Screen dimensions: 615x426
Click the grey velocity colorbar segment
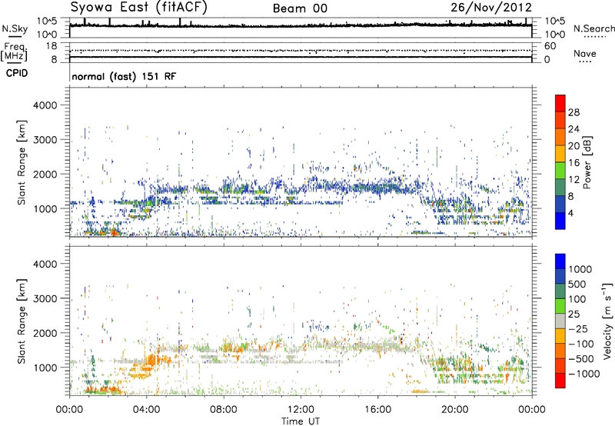[x=560, y=321]
